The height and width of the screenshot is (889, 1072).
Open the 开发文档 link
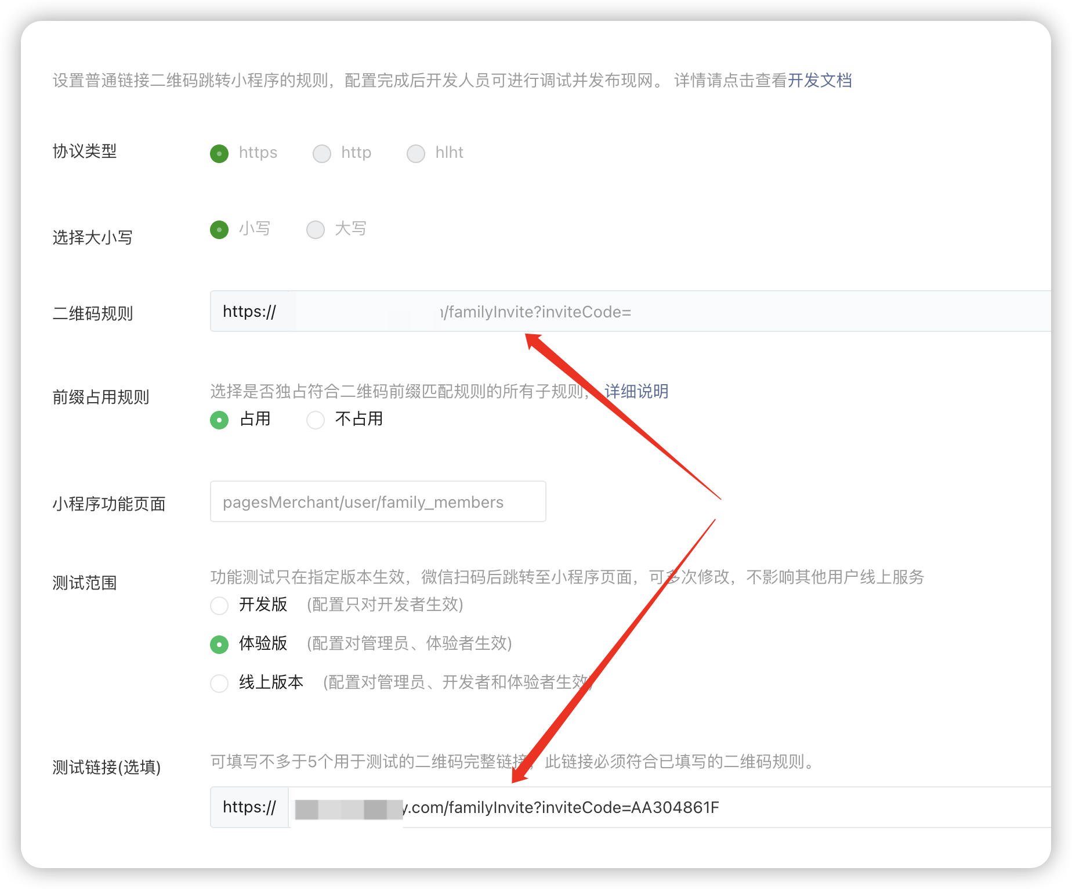tap(820, 81)
